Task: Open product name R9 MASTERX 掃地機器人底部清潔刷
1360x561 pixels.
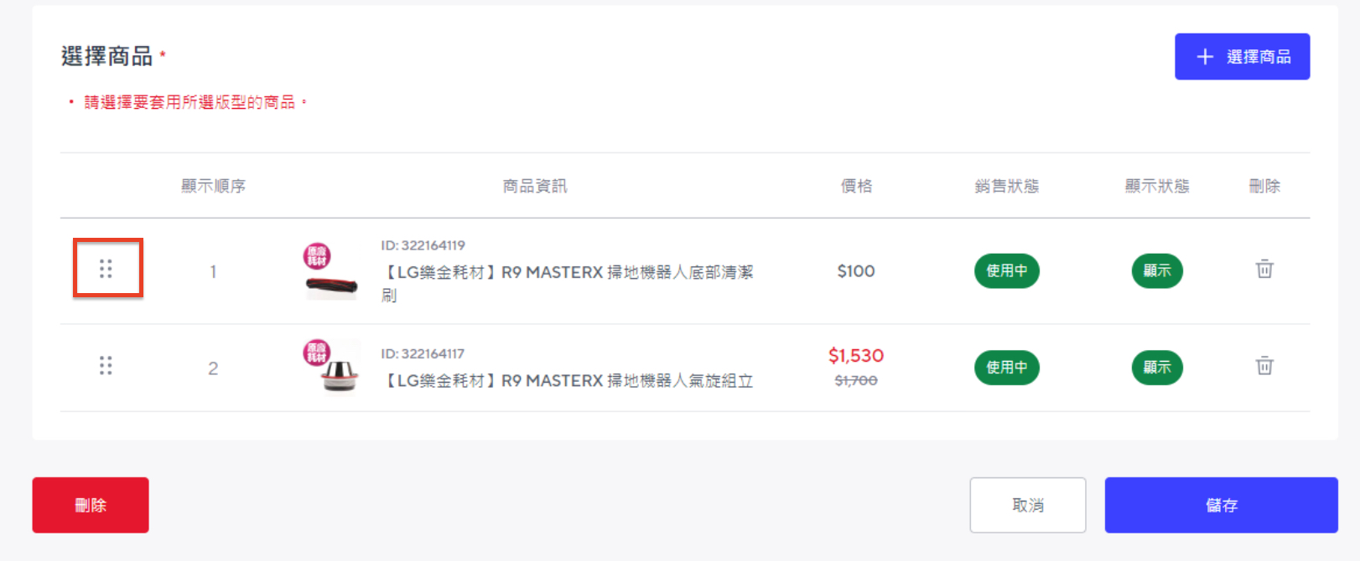Action: [567, 283]
